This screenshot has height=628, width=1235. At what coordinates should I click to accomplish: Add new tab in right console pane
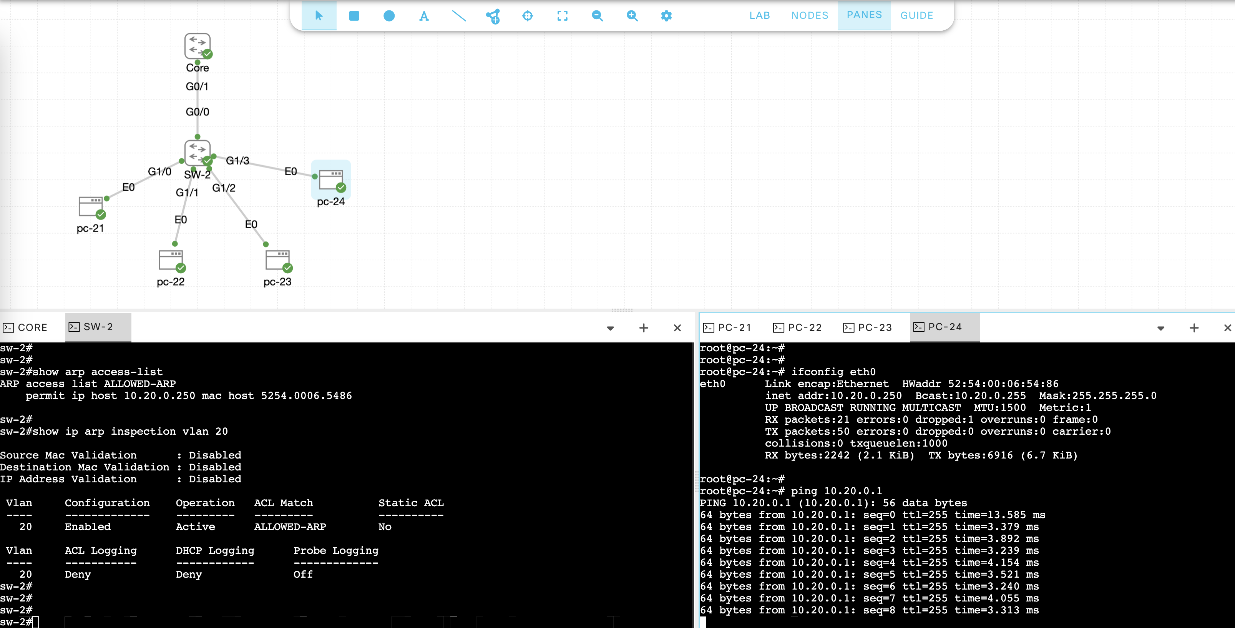(1194, 328)
